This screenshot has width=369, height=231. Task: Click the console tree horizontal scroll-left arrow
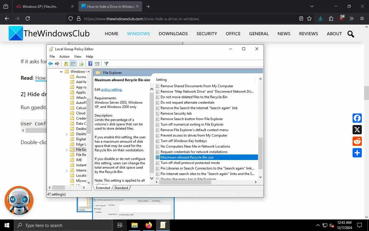click(x=50, y=188)
